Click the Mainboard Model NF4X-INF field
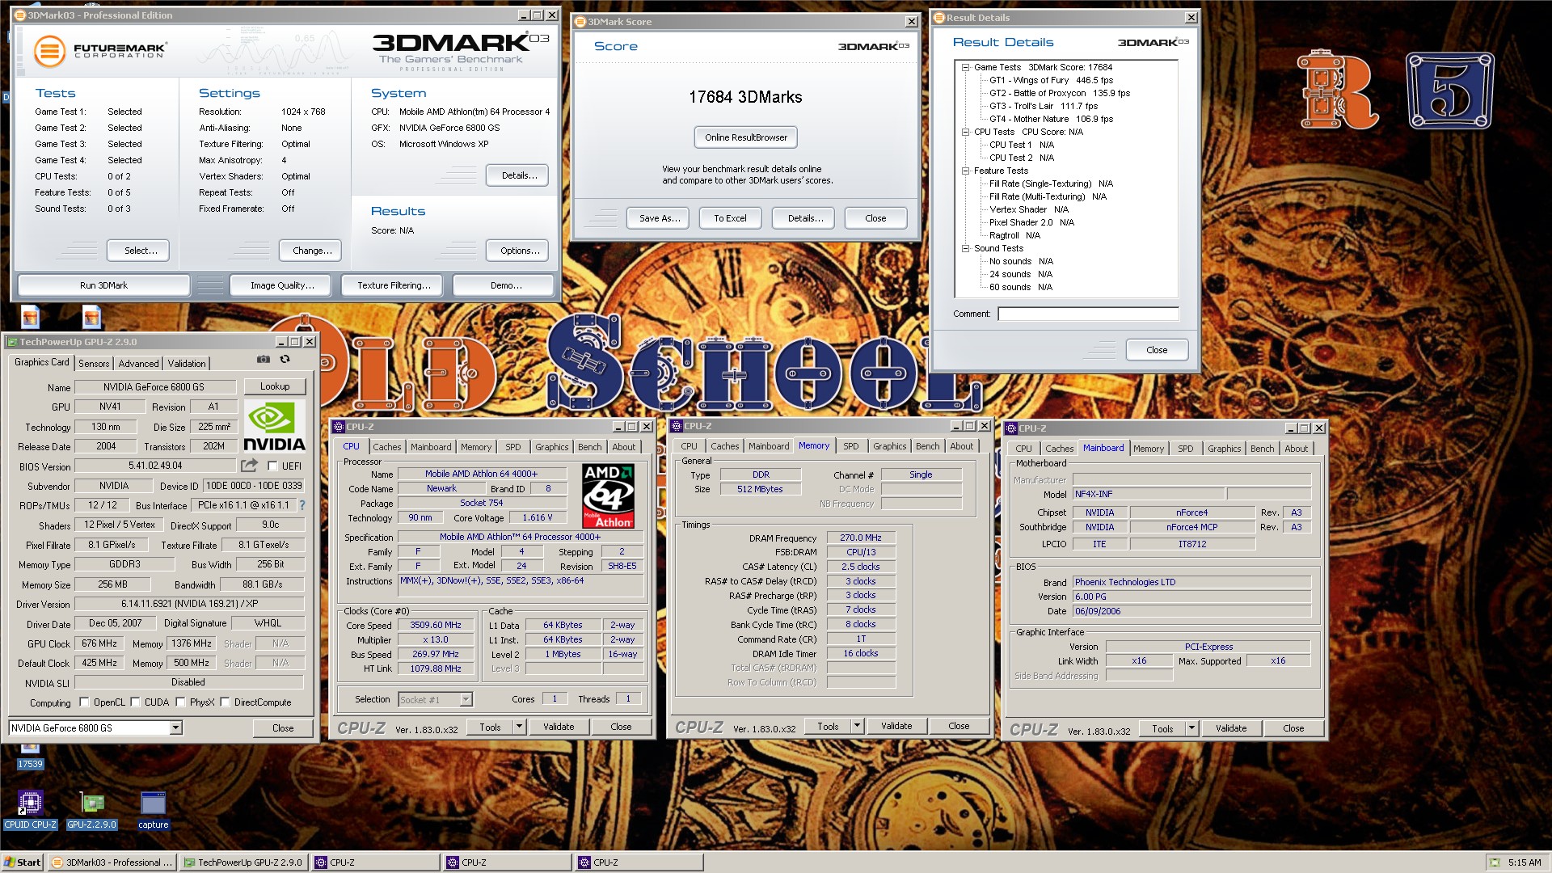The width and height of the screenshot is (1552, 873). click(1148, 494)
